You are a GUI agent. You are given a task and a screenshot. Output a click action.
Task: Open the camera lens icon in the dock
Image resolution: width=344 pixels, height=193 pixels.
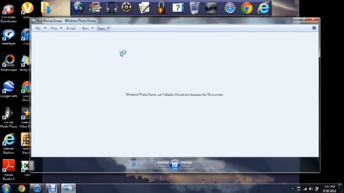point(211,8)
